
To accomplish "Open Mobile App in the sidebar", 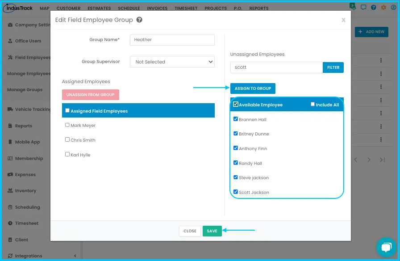I will pyautogui.click(x=24, y=142).
